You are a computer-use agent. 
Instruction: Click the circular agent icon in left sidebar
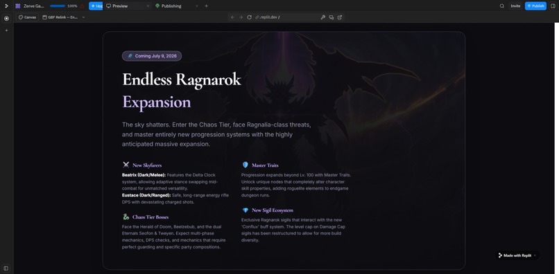tap(6, 18)
